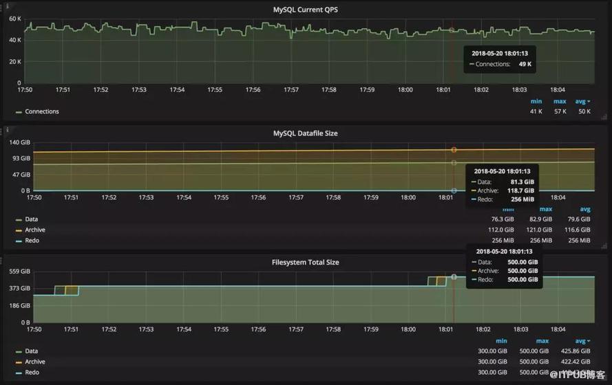Toggle the Archive series label in the Datafile Size legend

pyautogui.click(x=34, y=230)
